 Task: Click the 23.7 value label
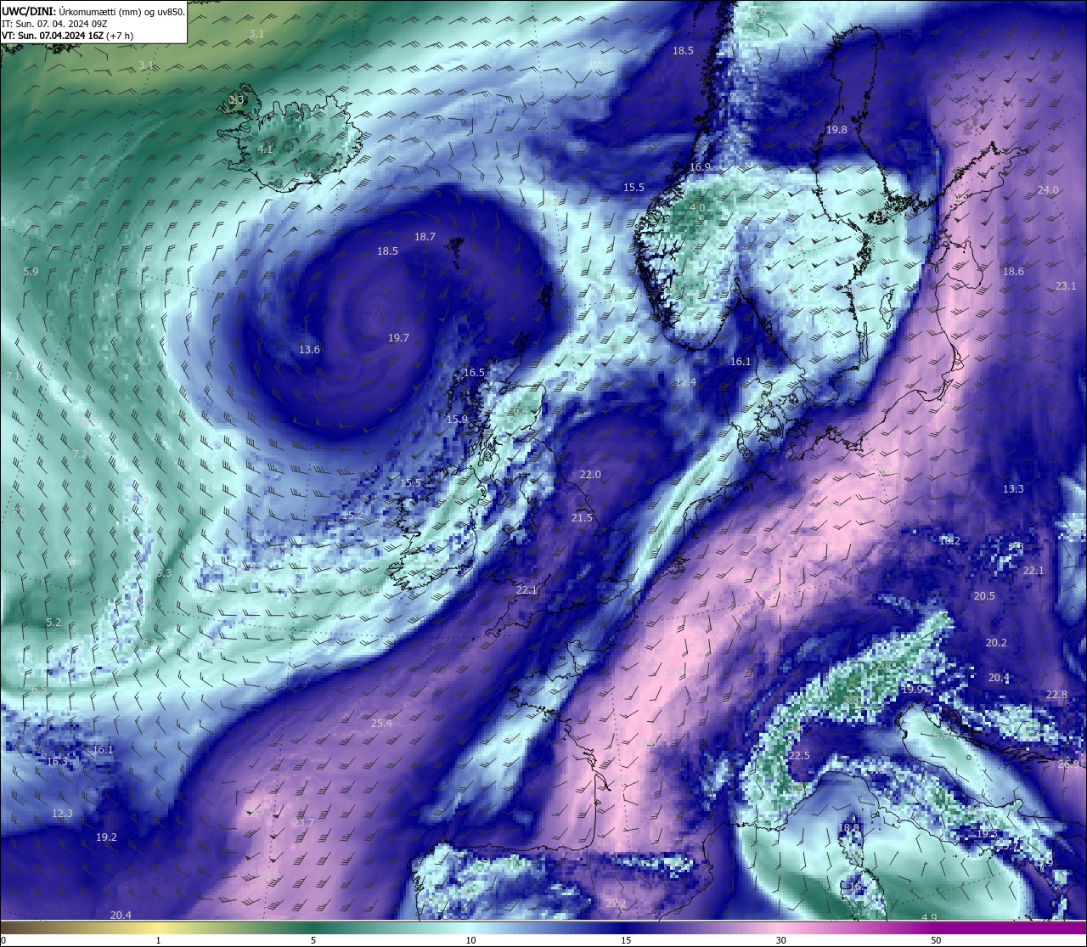[x=302, y=823]
